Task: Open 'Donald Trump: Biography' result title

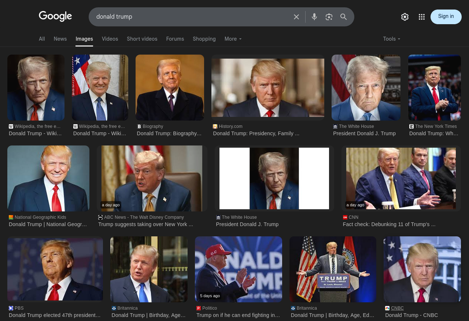Action: [x=169, y=133]
